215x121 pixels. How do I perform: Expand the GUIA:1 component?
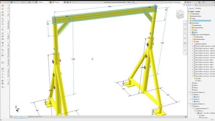pos(192,97)
